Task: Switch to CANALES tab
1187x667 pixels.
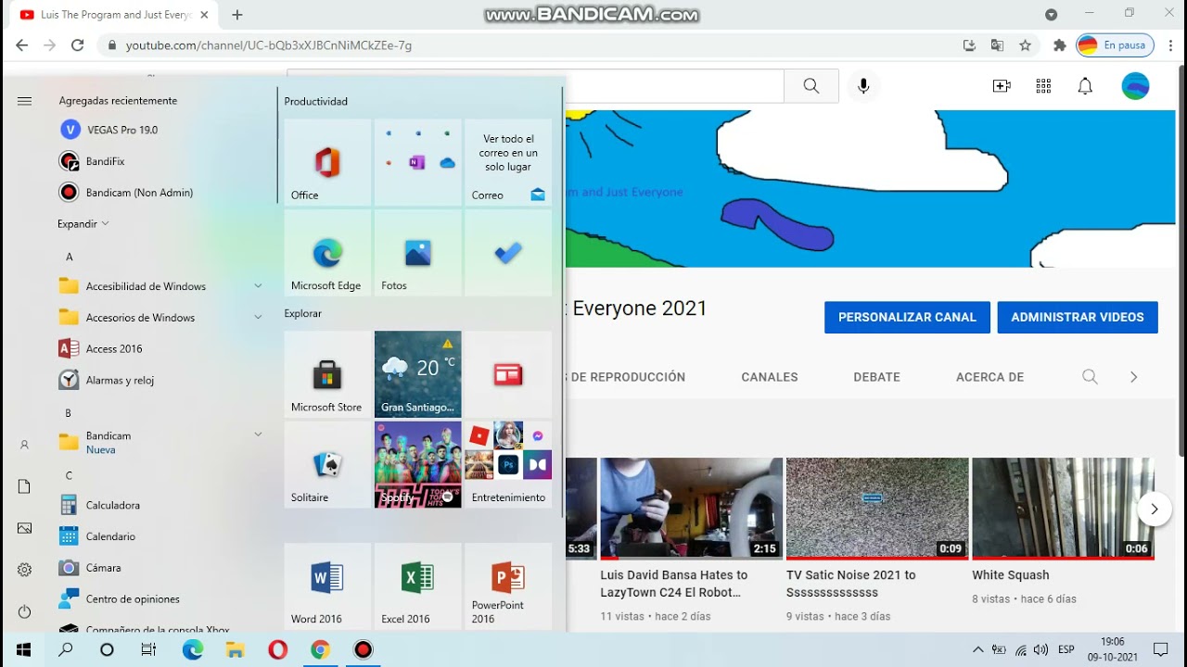Action: [x=770, y=377]
